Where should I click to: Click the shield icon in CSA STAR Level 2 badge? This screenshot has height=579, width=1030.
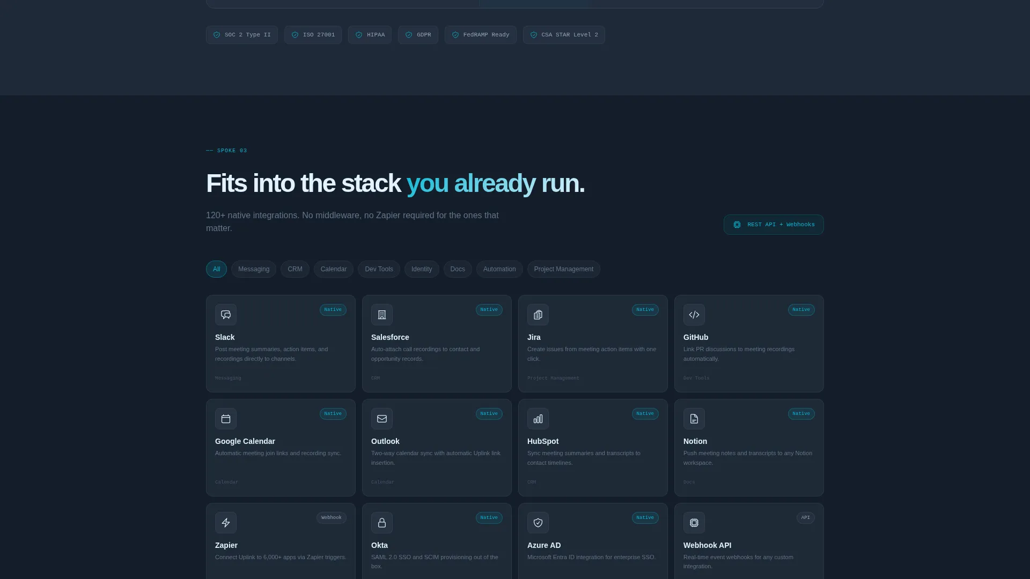(x=534, y=35)
